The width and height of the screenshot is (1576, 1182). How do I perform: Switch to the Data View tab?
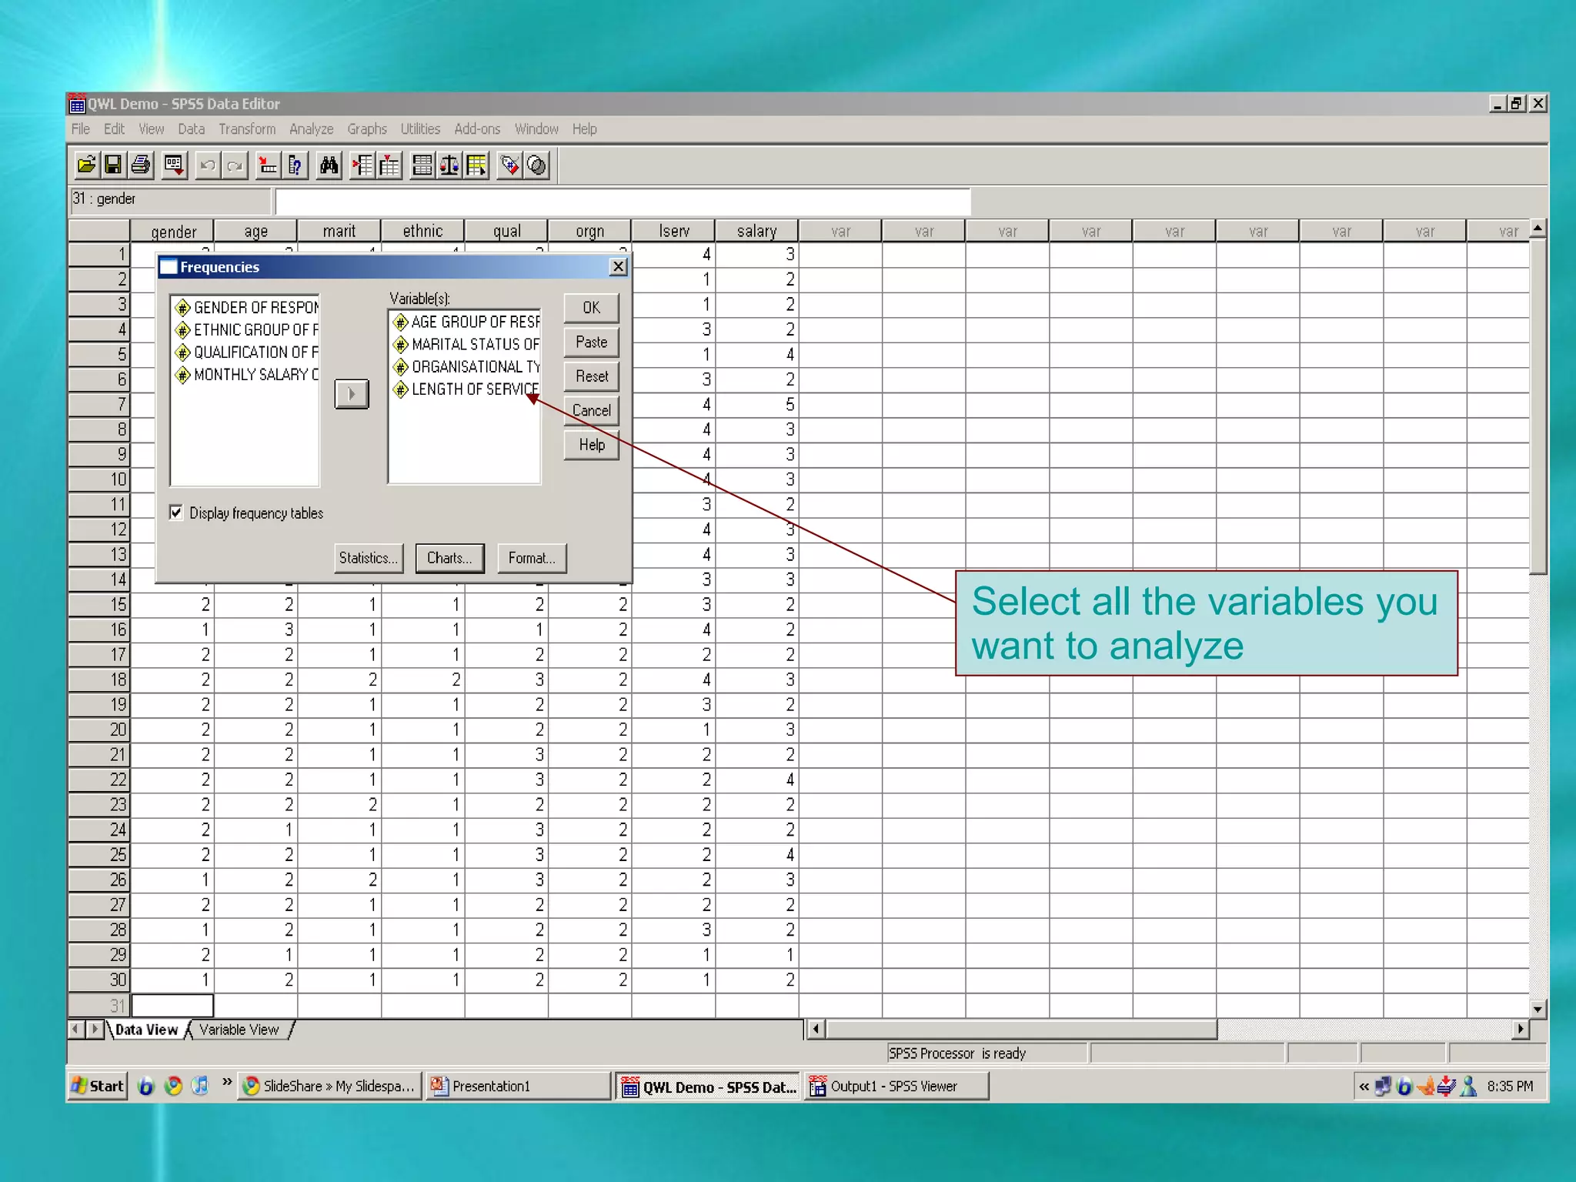pos(146,1030)
